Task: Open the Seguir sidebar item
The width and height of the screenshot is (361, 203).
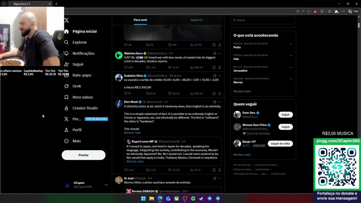Action: coord(74,64)
